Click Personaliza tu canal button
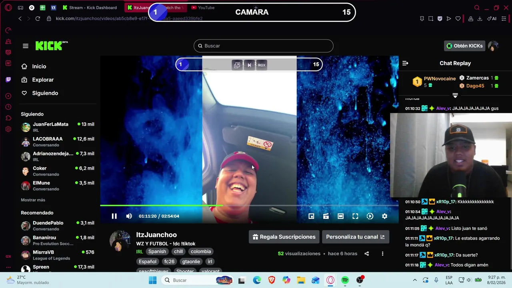This screenshot has width=512, height=288. [355, 237]
